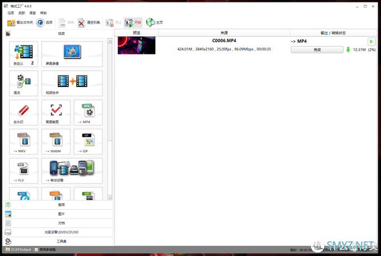Open the Crop picture tool
Image resolution: width=381 pixels, height=256 pixels.
(x=56, y=112)
